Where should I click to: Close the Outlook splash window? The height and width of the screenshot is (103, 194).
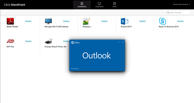123,42
